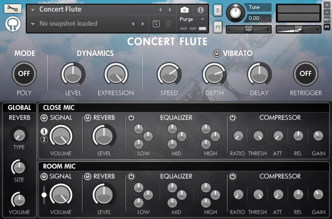Click the Tune knob
332x219 pixels.
coord(235,13)
